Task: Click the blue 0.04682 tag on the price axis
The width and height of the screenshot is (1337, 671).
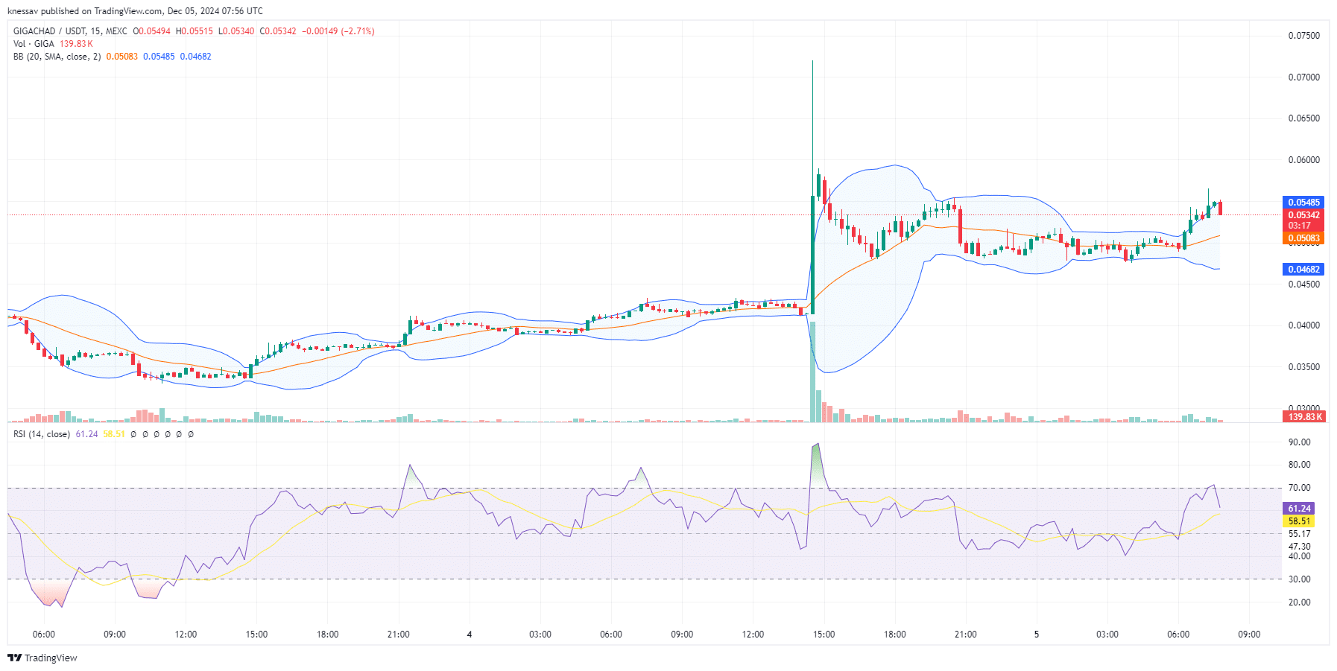Action: pyautogui.click(x=1303, y=270)
